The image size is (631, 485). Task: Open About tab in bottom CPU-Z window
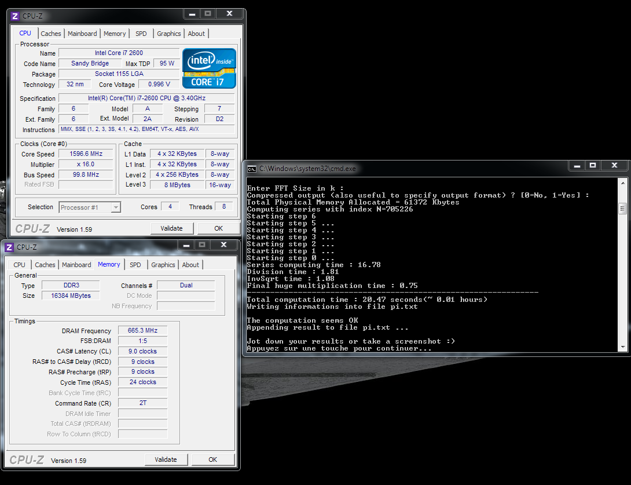coord(190,265)
